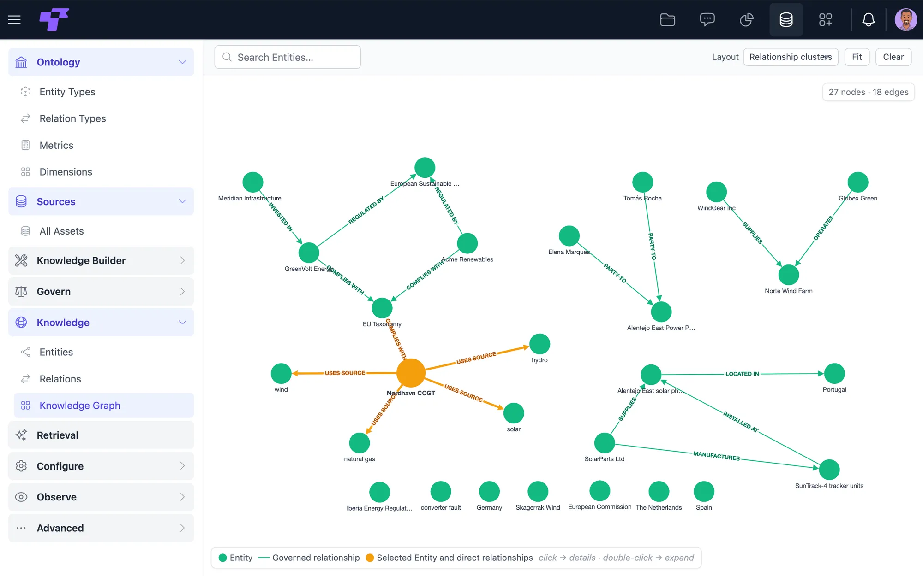Expand the Advanced section chevron
Screen dimensions: 923x576
[182, 528]
